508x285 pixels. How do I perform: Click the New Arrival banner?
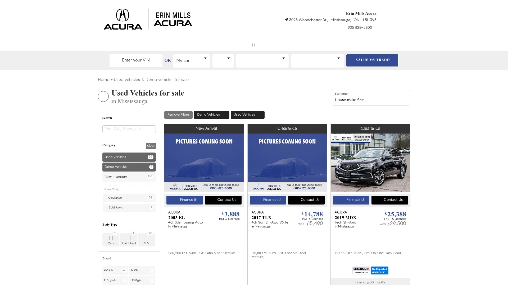click(x=204, y=129)
